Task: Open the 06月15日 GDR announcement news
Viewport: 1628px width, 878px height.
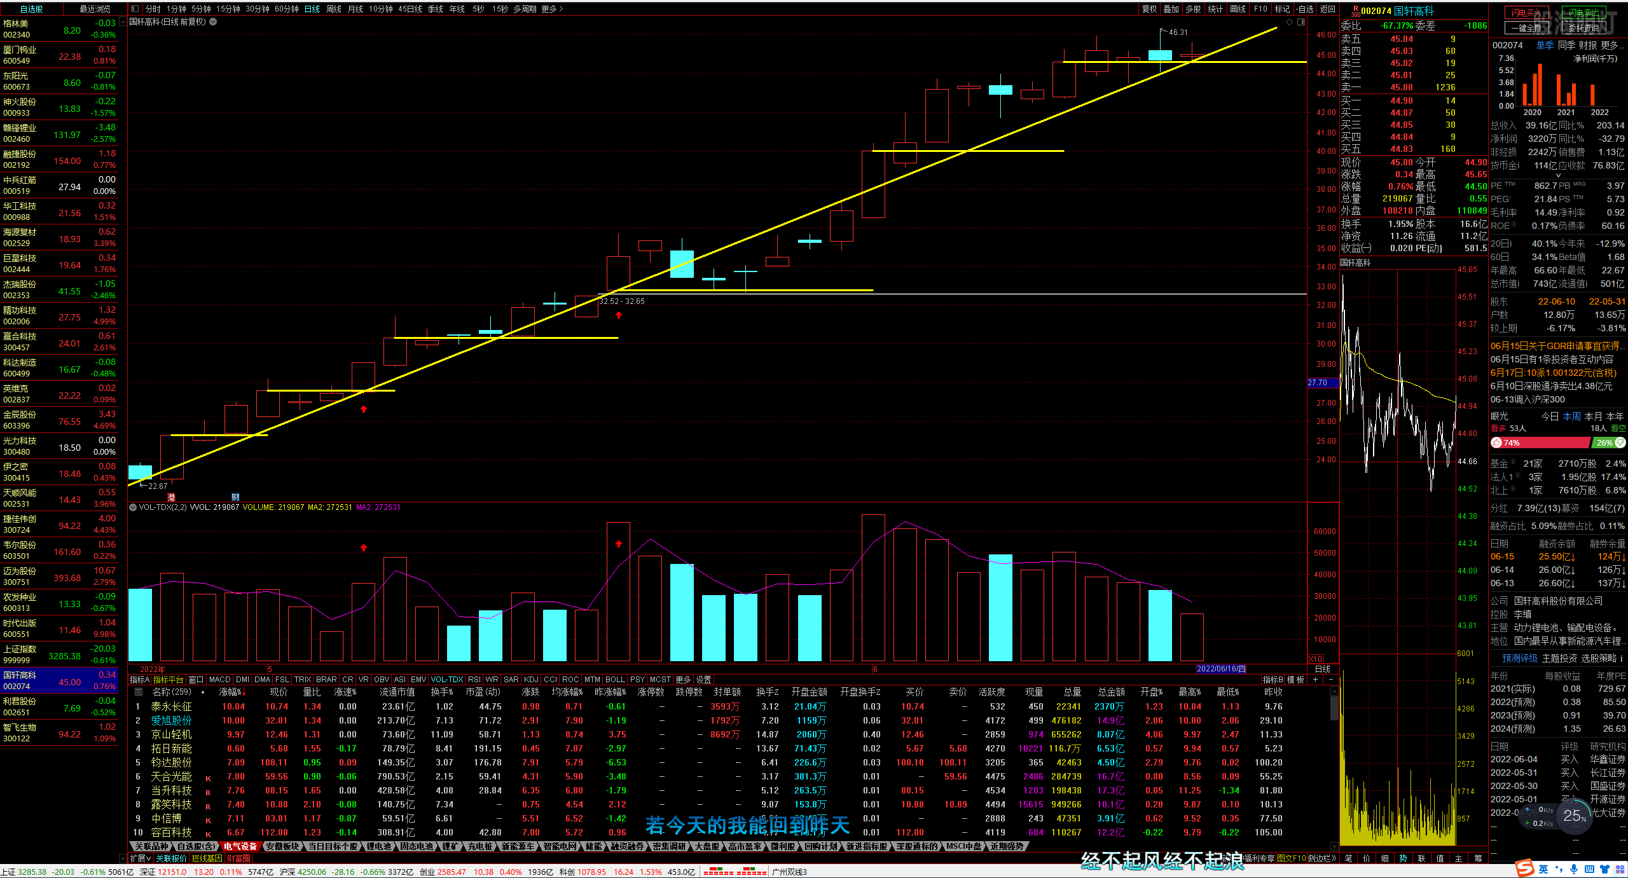Action: 1557,346
